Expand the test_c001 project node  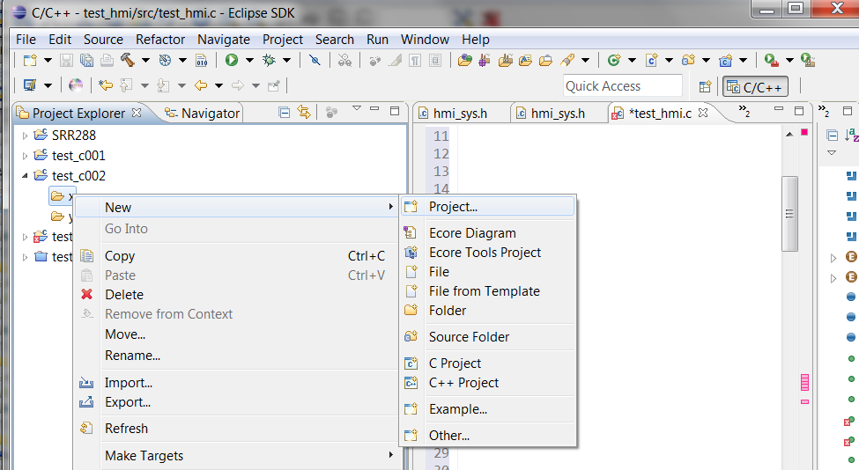pyautogui.click(x=25, y=156)
